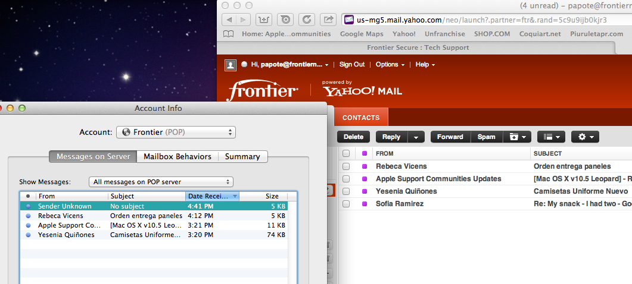Select the Frontier Secure : Tech Support browser tab

[x=418, y=48]
